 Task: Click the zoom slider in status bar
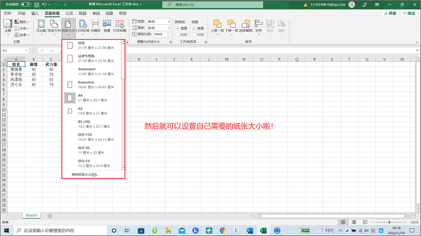point(389,222)
